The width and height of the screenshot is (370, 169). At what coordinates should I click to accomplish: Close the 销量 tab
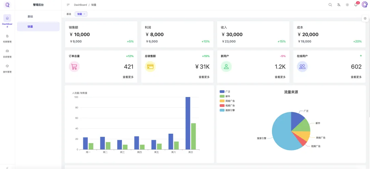point(84,14)
